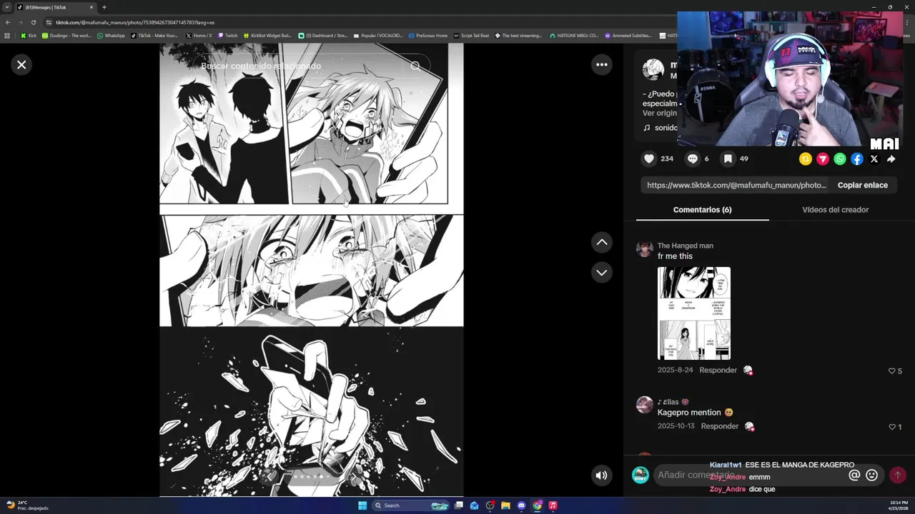The image size is (915, 514).
Task: Click Copiar enlace button
Action: [863, 185]
